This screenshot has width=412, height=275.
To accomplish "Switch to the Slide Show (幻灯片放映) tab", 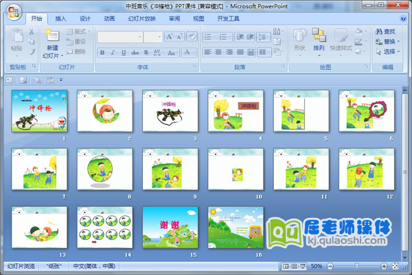I will click(x=142, y=19).
